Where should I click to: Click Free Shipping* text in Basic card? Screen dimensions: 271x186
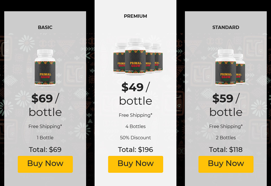[x=45, y=126]
